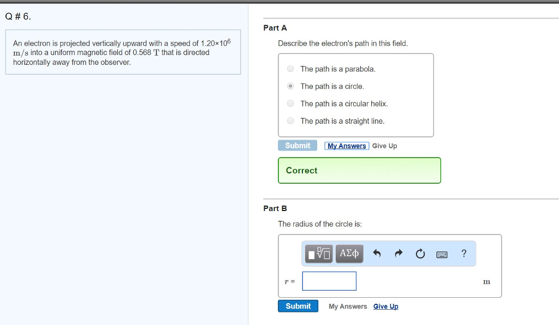559x325 pixels.
Task: Select 'The path is a circle' option
Action: coord(290,86)
